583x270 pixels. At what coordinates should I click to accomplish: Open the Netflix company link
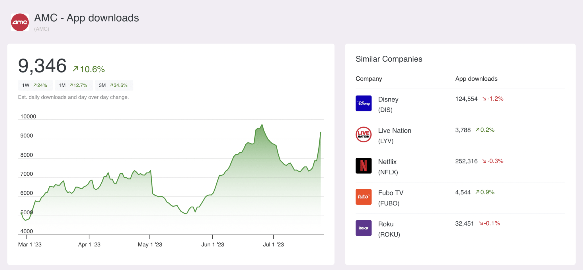point(387,162)
